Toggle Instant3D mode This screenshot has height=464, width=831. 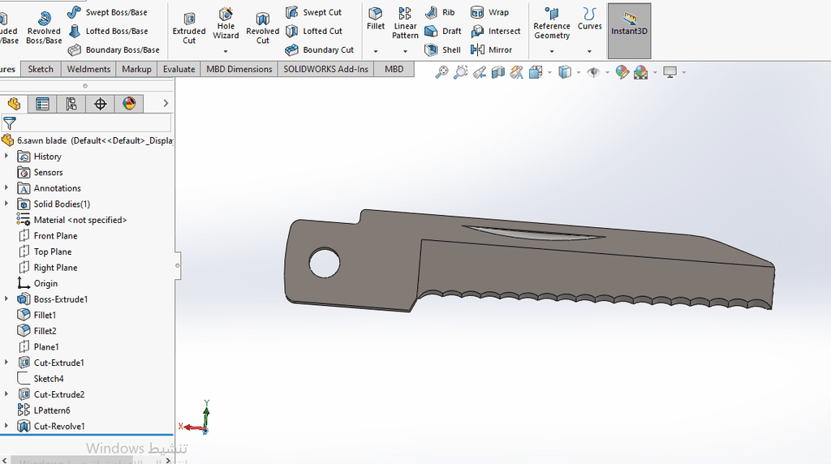(629, 31)
